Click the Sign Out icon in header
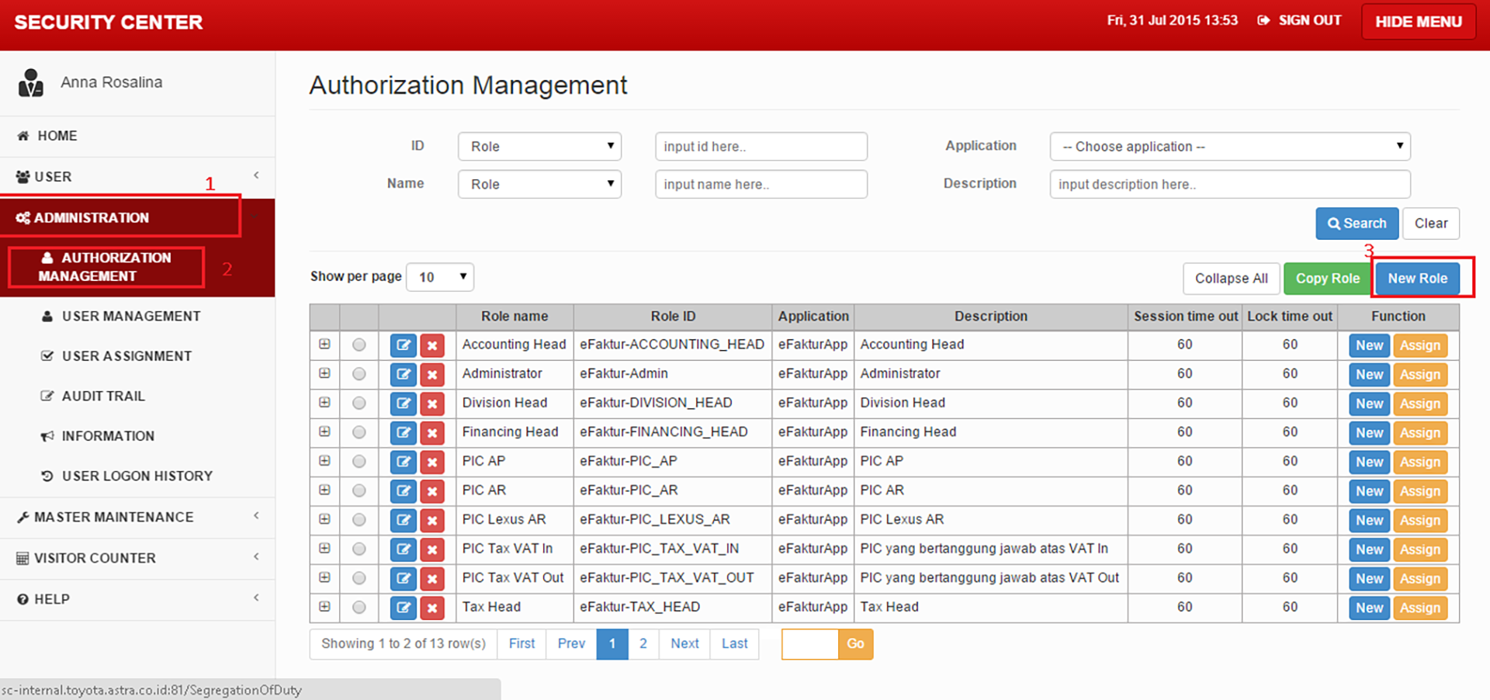This screenshot has height=700, width=1490. click(1263, 21)
